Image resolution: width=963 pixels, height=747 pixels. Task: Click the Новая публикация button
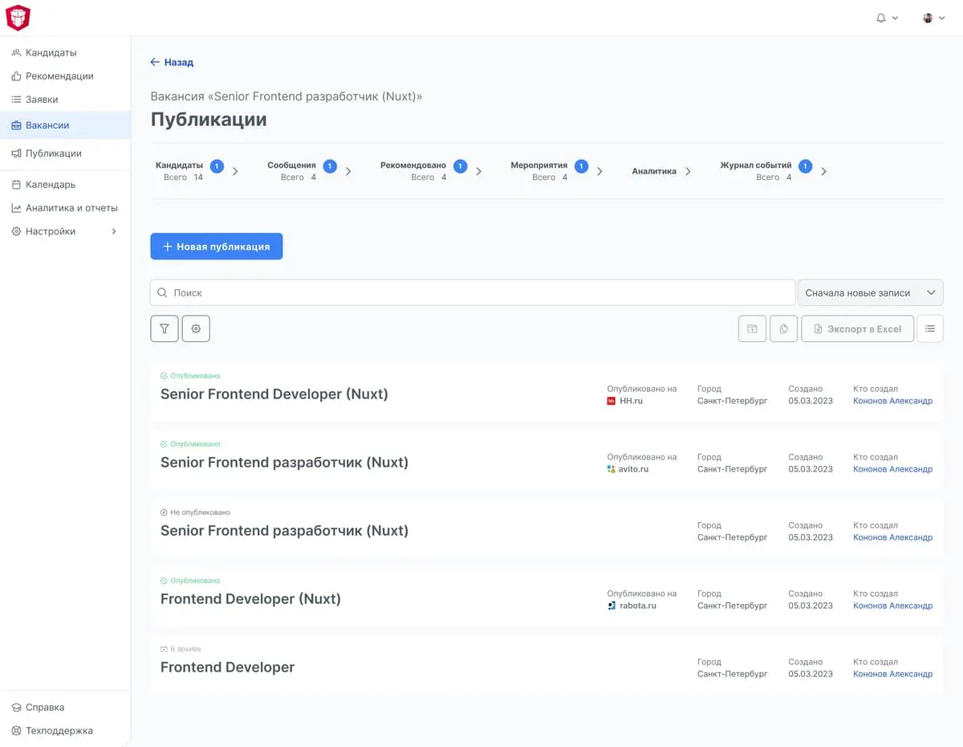click(x=216, y=246)
